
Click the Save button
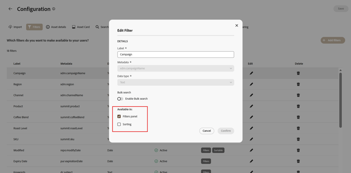point(341,9)
